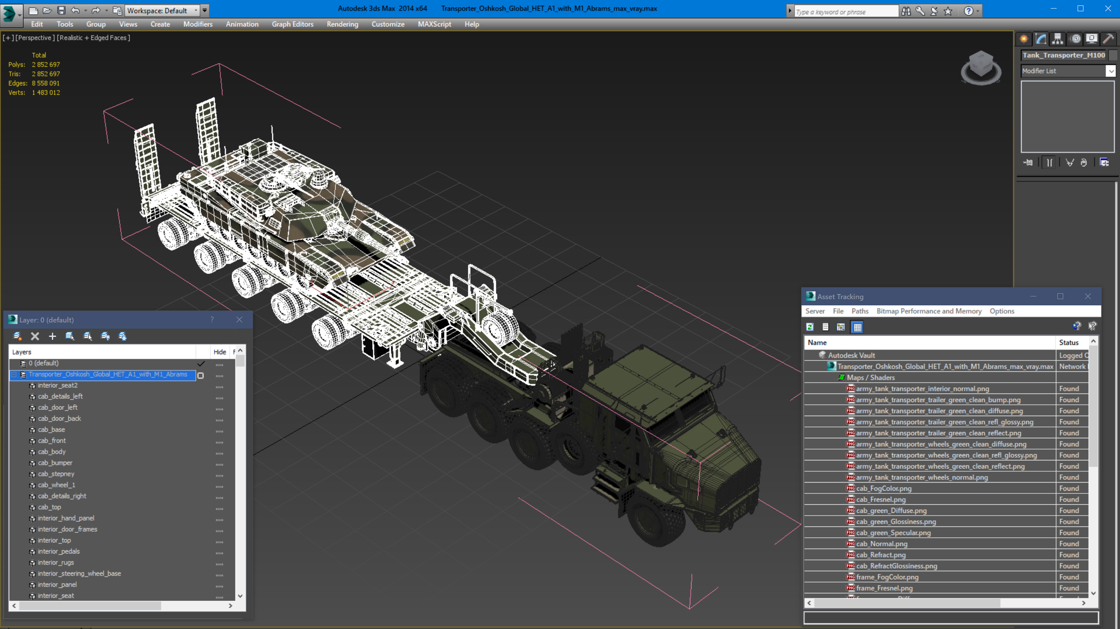This screenshot has width=1120, height=629.
Task: Click the Tank_Transporter_M100 object name field
Action: pyautogui.click(x=1064, y=55)
